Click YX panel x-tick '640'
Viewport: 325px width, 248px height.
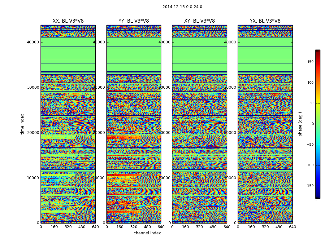click(x=292, y=227)
